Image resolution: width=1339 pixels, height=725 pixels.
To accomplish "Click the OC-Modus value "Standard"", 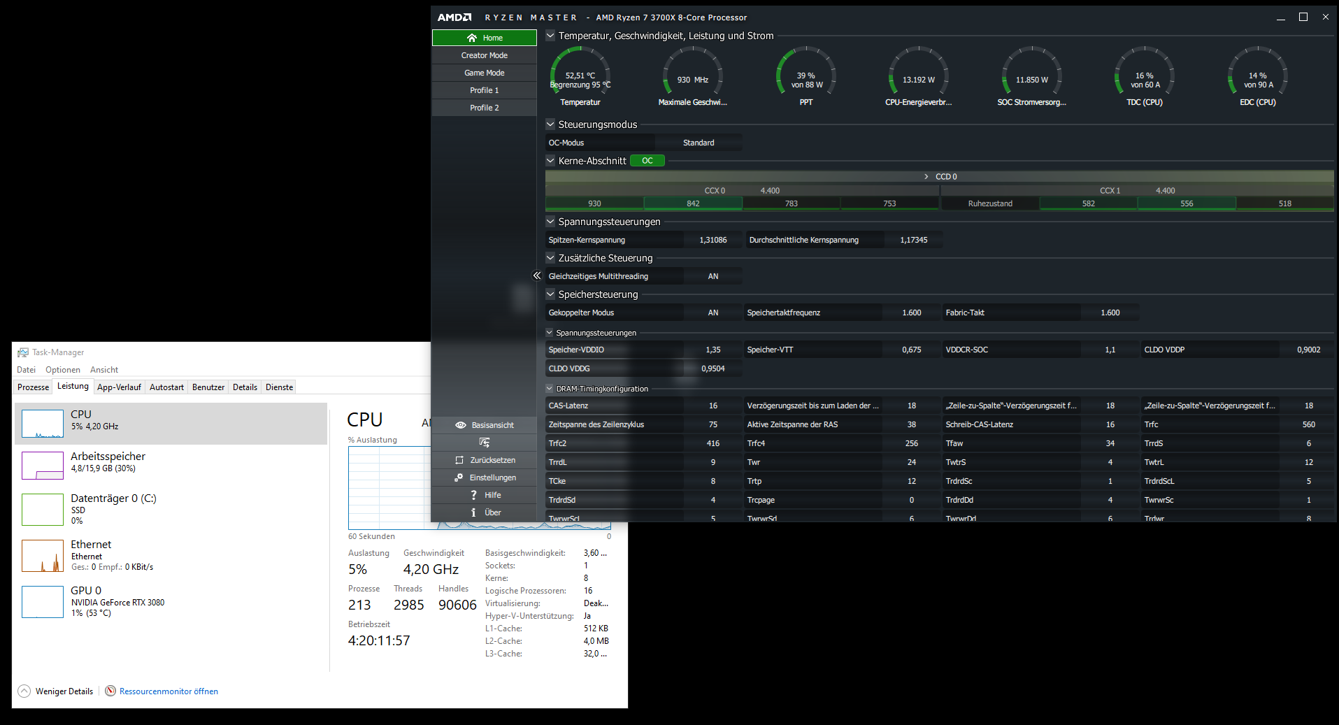I will (x=699, y=143).
